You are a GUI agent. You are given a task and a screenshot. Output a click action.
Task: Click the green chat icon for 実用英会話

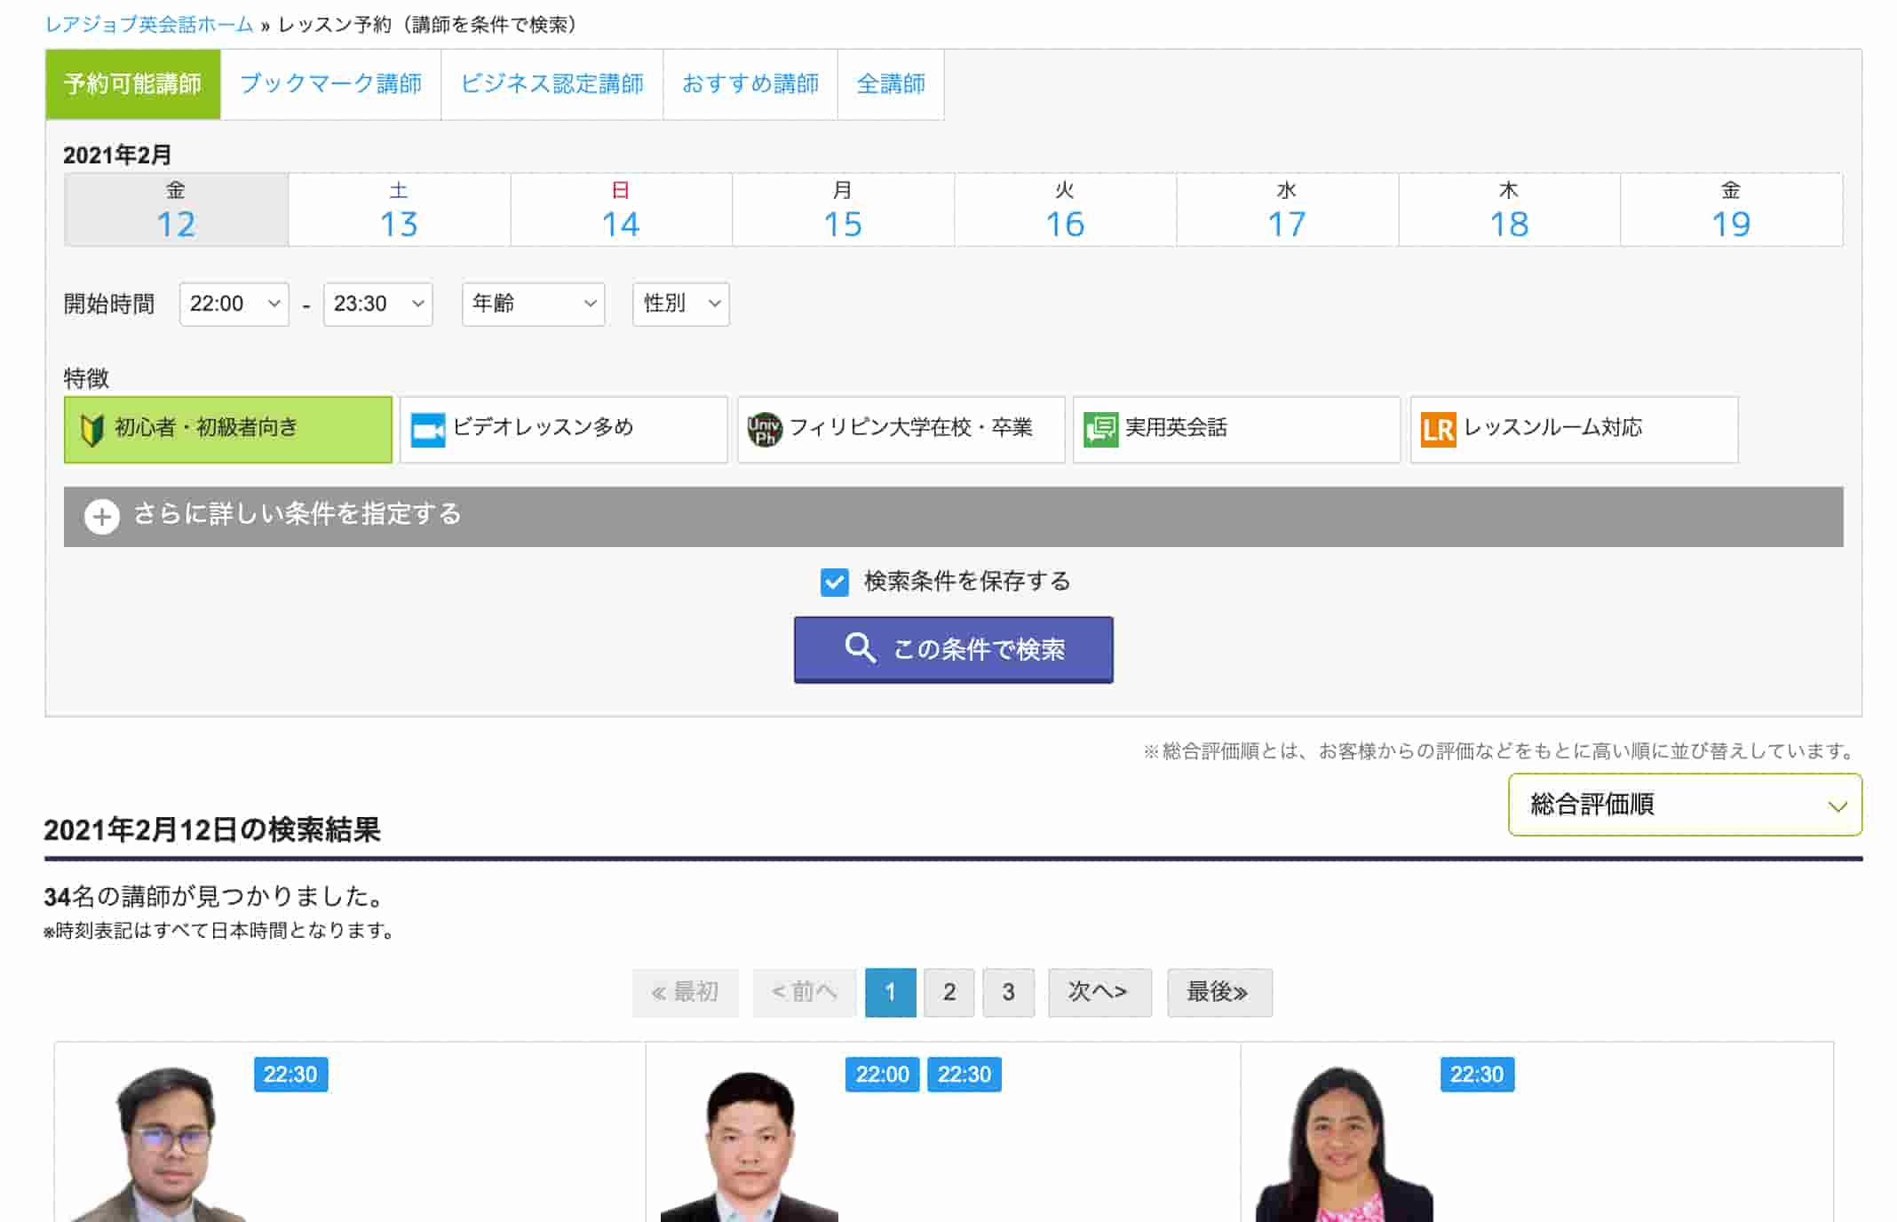coord(1100,430)
